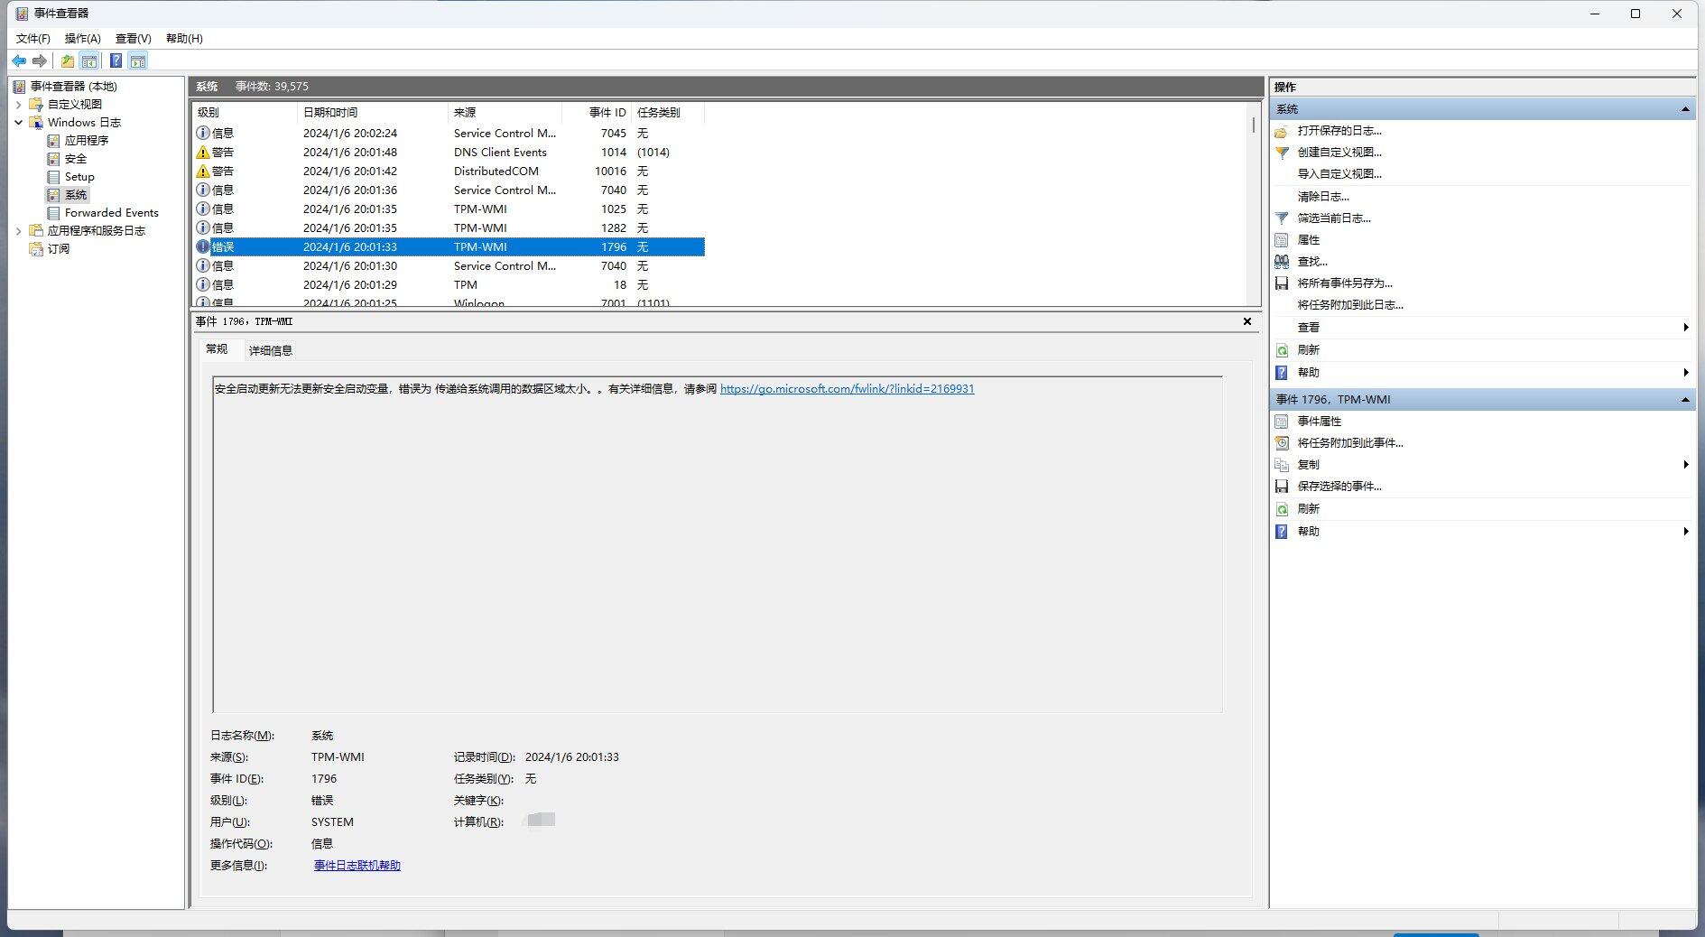Open 文件(F) menu
The height and width of the screenshot is (937, 1705).
(x=33, y=38)
